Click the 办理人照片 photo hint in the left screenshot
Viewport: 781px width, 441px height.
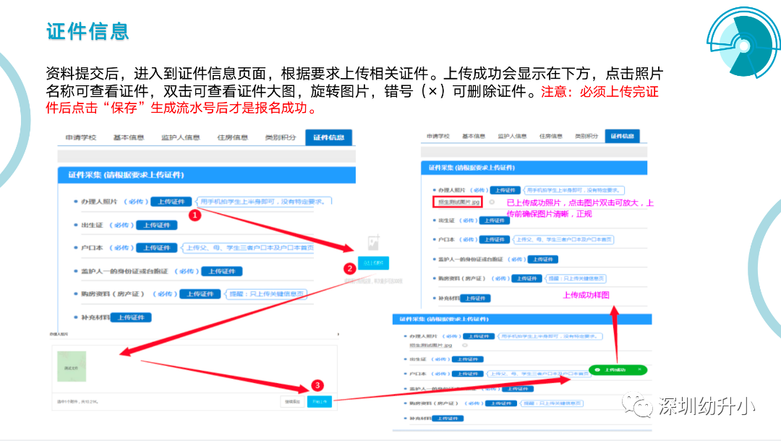[263, 202]
